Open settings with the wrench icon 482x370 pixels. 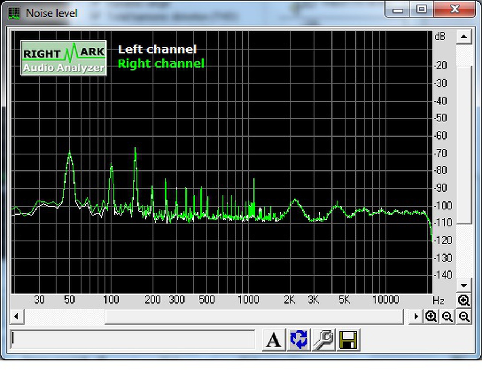pyautogui.click(x=323, y=340)
